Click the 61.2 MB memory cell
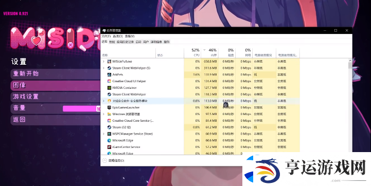This screenshot has width=371, height=186. [x=209, y=127]
